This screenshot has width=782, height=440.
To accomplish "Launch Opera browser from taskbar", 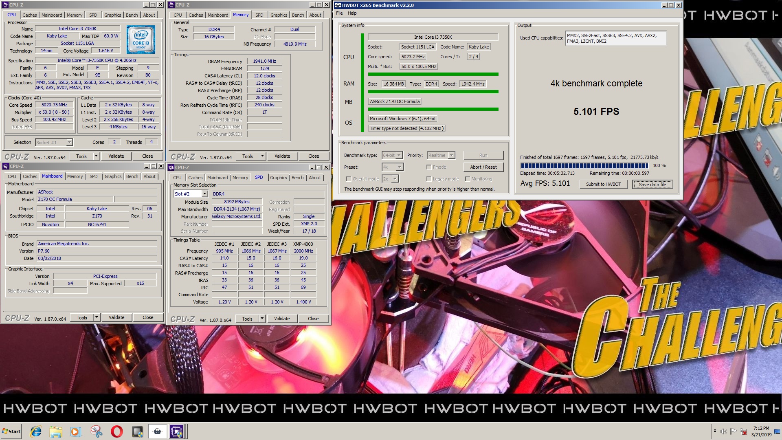I will pyautogui.click(x=116, y=431).
